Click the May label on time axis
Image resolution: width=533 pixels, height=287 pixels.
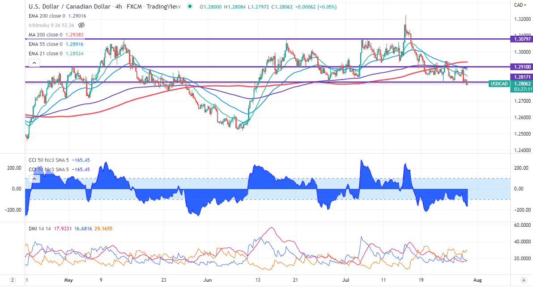(x=68, y=280)
